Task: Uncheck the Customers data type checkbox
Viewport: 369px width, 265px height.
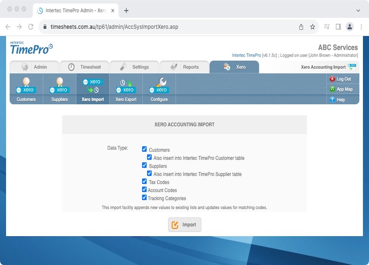Action: coord(144,149)
